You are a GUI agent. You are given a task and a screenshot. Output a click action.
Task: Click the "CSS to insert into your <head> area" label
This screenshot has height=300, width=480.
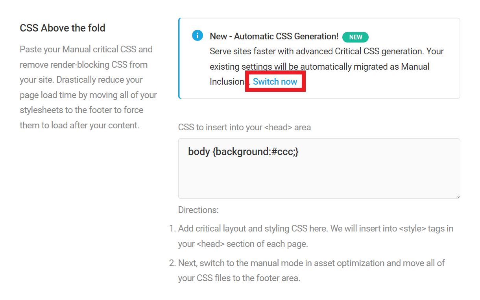(x=244, y=127)
